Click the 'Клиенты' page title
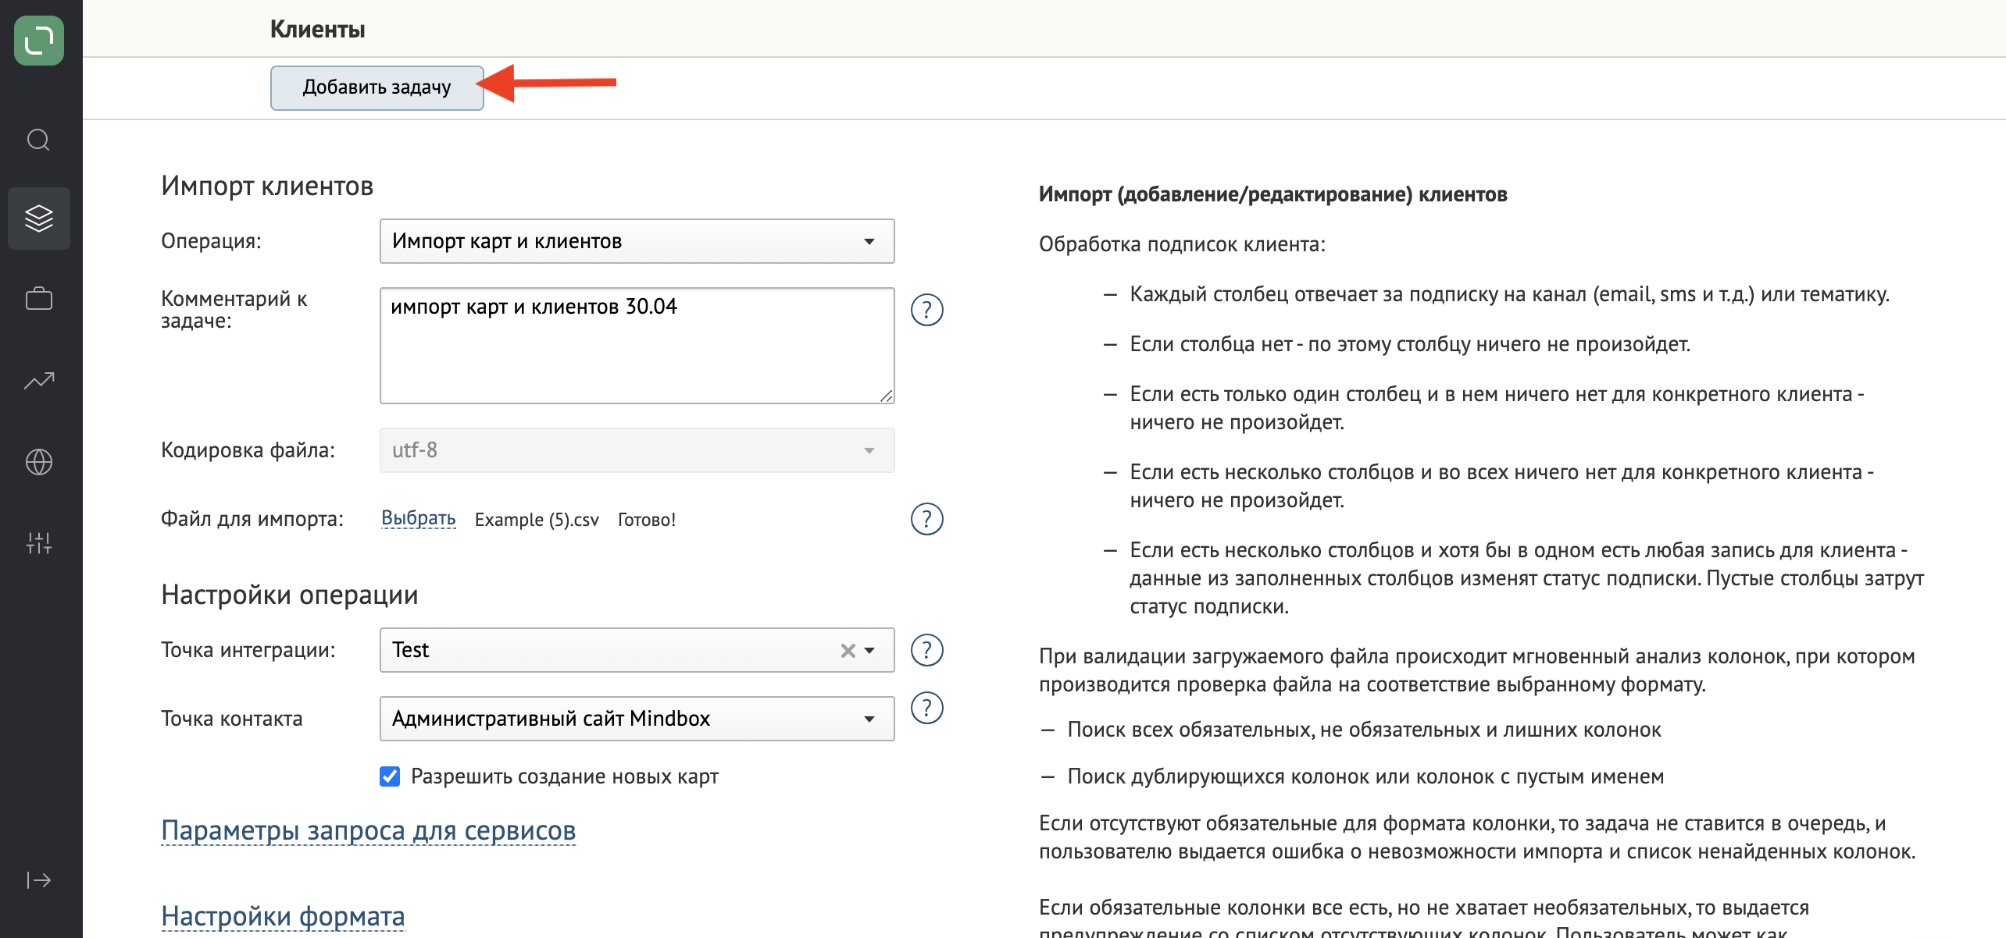This screenshot has width=2006, height=938. coord(318,30)
